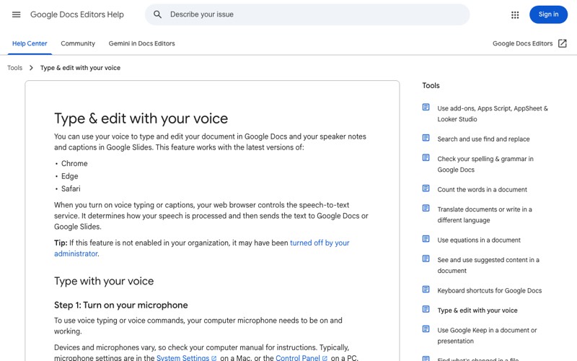Click the Tools sidebar heading
The image size is (577, 361).
[431, 85]
